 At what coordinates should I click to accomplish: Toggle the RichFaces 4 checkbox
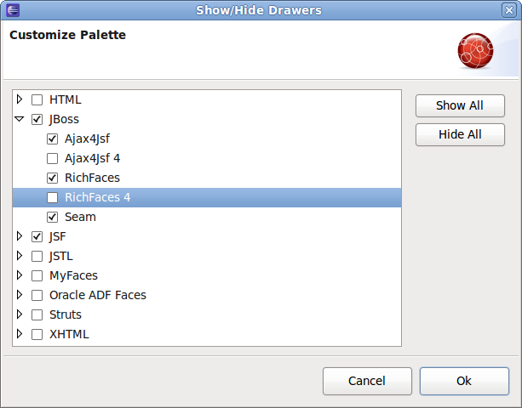click(x=53, y=197)
